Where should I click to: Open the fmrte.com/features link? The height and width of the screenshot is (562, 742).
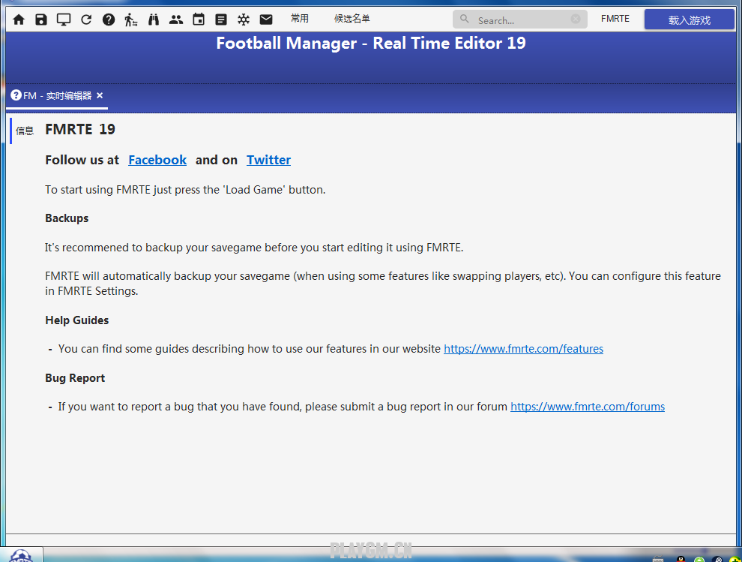coord(523,349)
